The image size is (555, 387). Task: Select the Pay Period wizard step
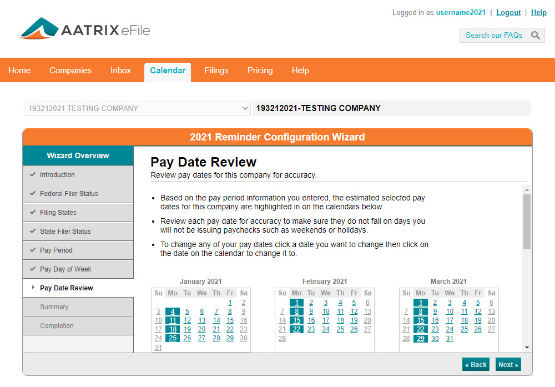56,250
